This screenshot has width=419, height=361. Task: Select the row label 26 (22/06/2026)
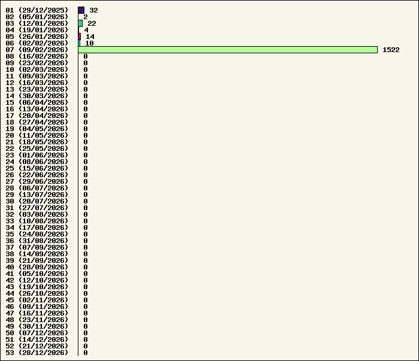37,175
